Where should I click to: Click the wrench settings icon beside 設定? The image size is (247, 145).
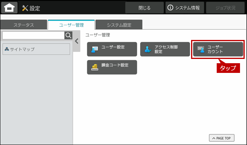(x=25, y=8)
